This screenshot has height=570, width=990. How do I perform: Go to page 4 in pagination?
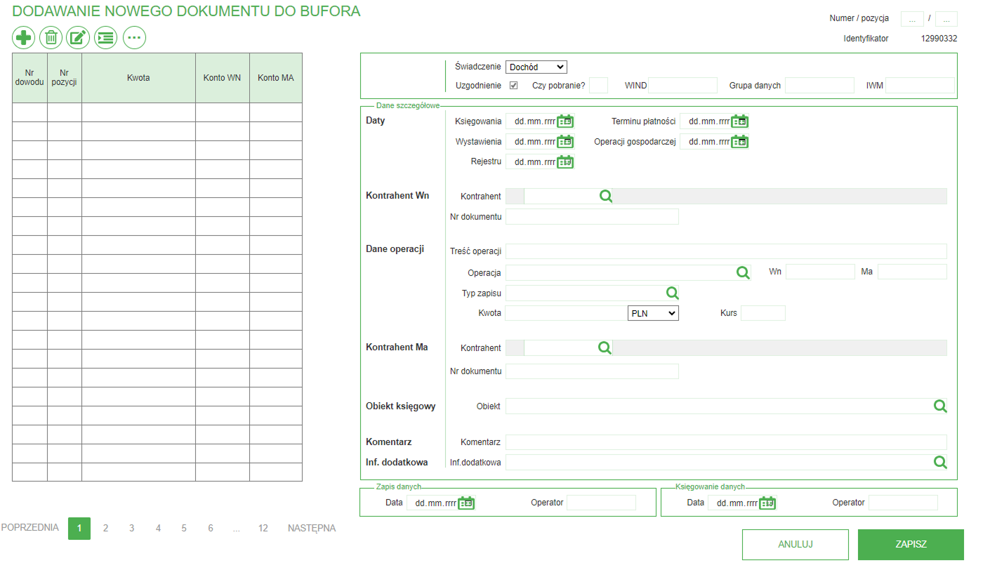click(x=158, y=529)
